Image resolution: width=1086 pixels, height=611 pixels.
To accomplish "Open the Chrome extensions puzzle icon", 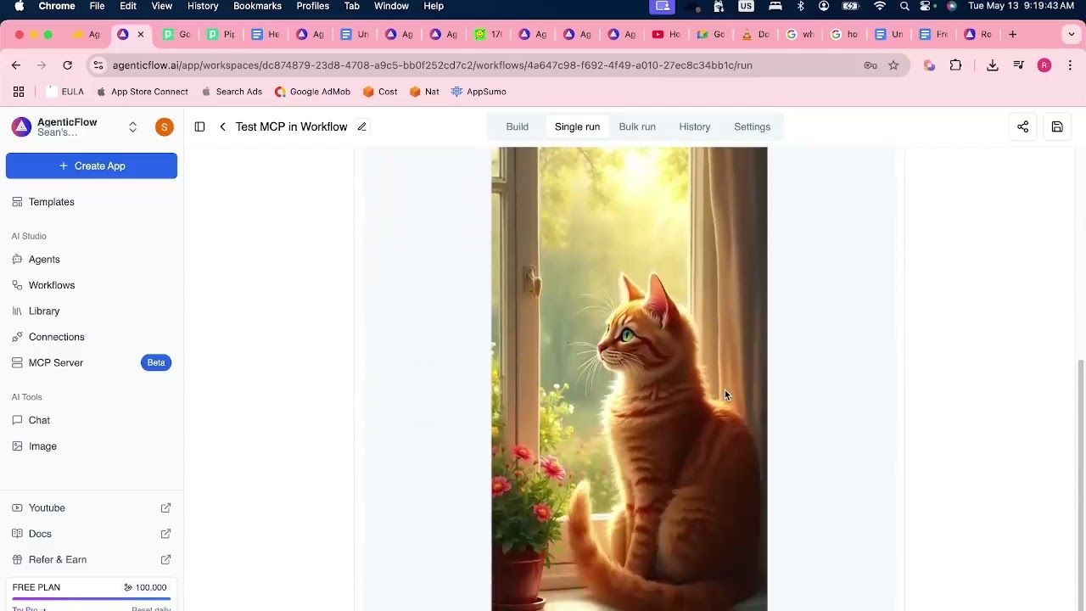I will pyautogui.click(x=955, y=65).
